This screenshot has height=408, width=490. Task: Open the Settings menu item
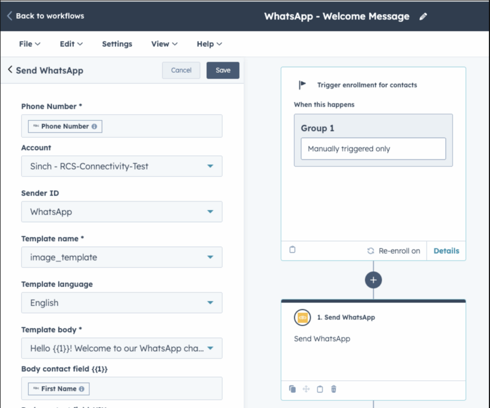[117, 44]
